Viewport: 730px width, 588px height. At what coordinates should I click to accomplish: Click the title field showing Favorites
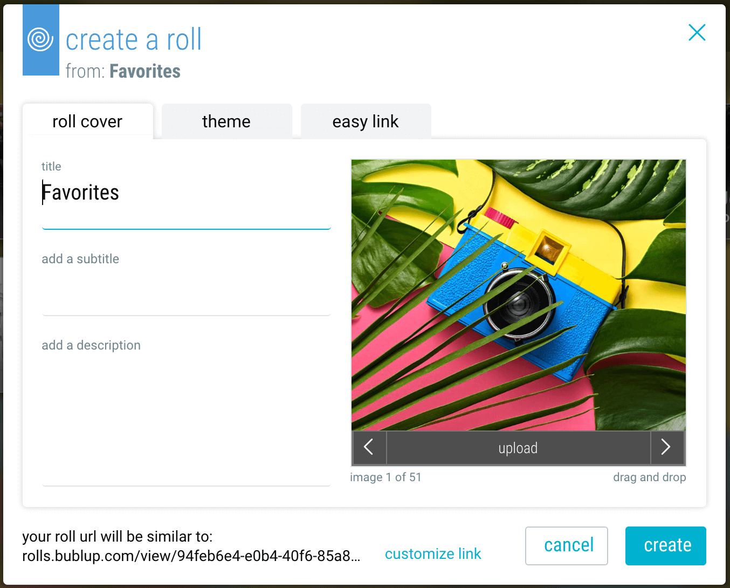coord(186,193)
